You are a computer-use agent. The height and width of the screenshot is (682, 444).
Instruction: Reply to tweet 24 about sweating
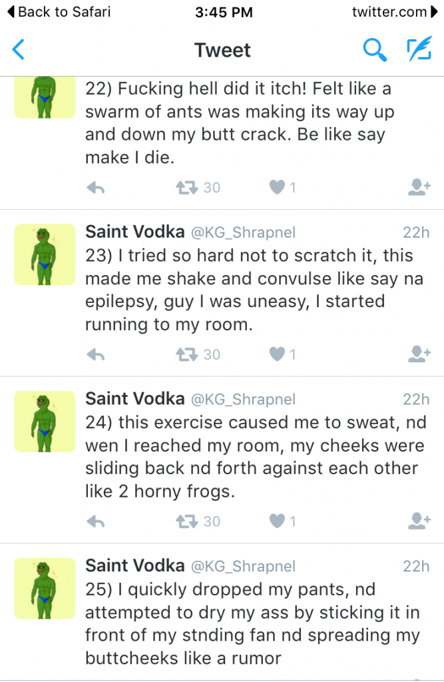coord(97,521)
